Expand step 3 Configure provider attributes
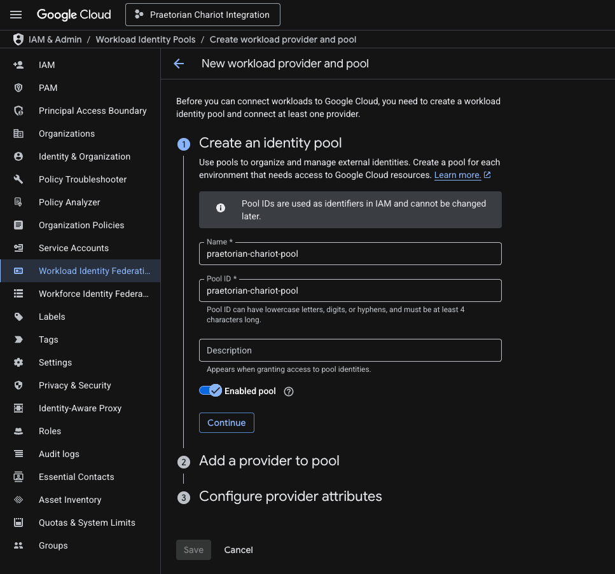 [x=290, y=496]
